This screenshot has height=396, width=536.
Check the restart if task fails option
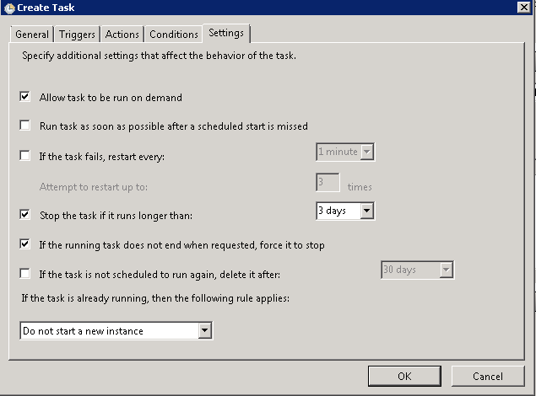click(x=25, y=156)
